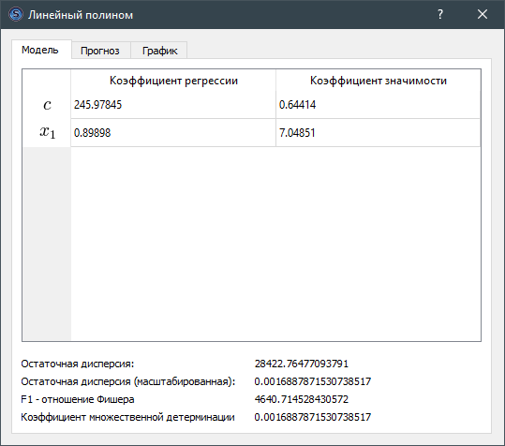Select the Коэффициент регрессии column header
The width and height of the screenshot is (505, 446).
click(x=173, y=81)
